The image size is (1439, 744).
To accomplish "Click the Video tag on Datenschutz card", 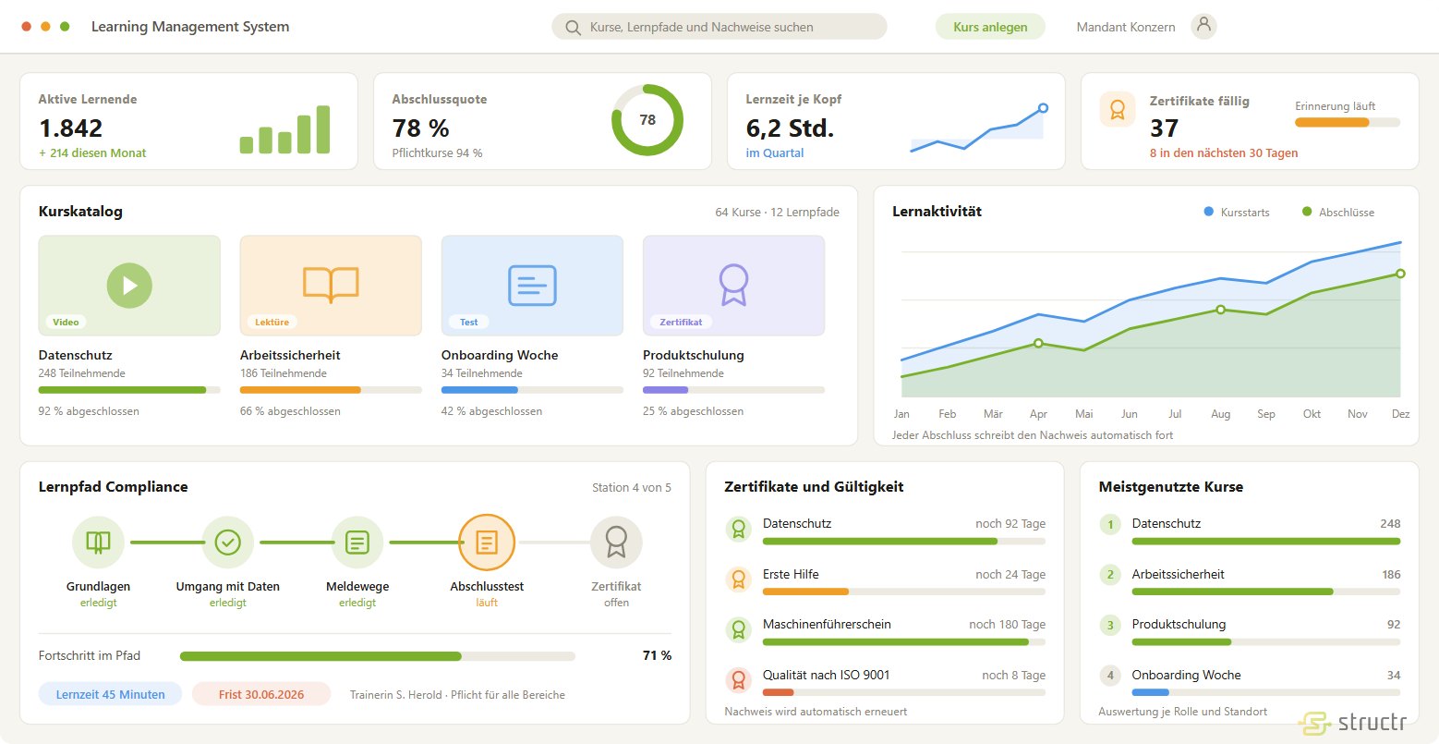I will pos(66,322).
